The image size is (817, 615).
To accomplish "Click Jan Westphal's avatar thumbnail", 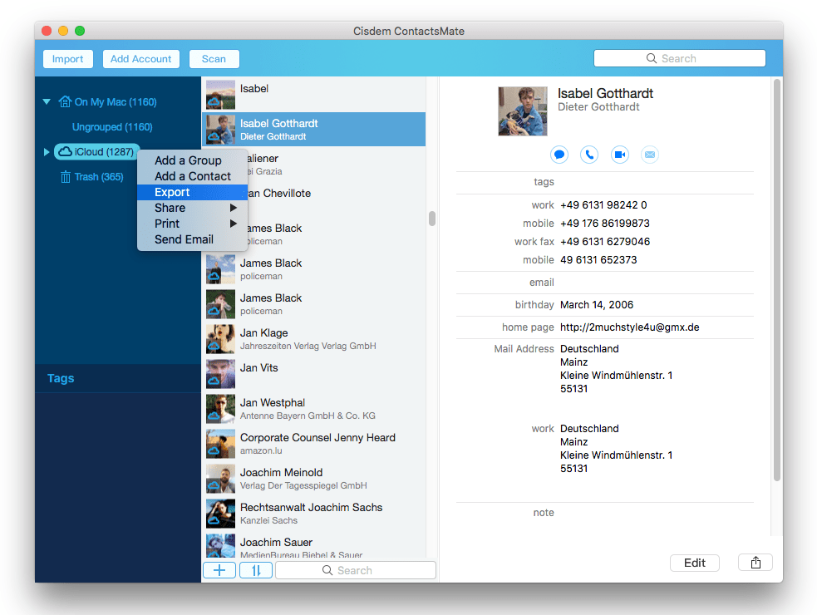I will [220, 409].
